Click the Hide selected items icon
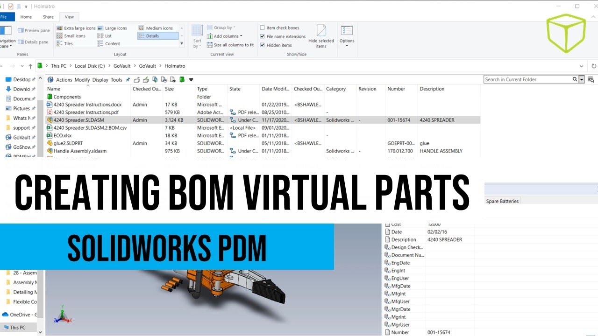Screen dimensions: 598x336 point(321,31)
